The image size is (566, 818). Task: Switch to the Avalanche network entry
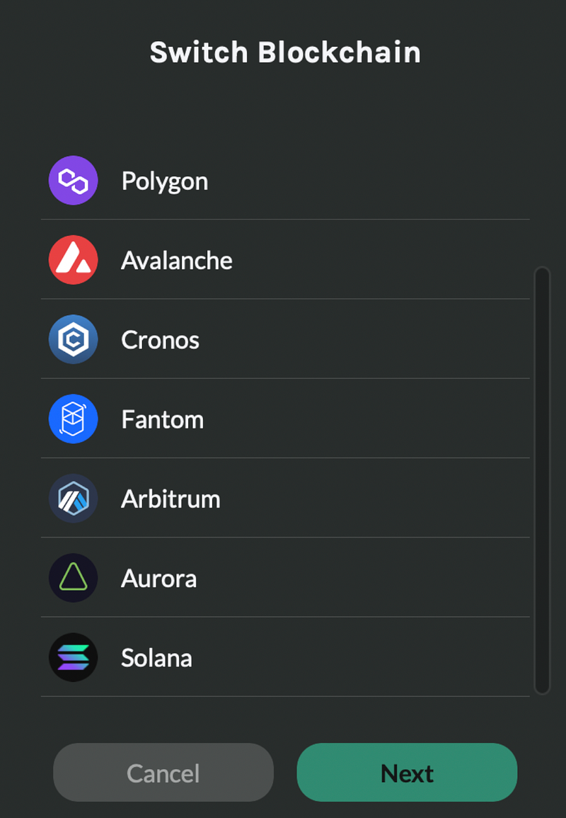pos(285,260)
